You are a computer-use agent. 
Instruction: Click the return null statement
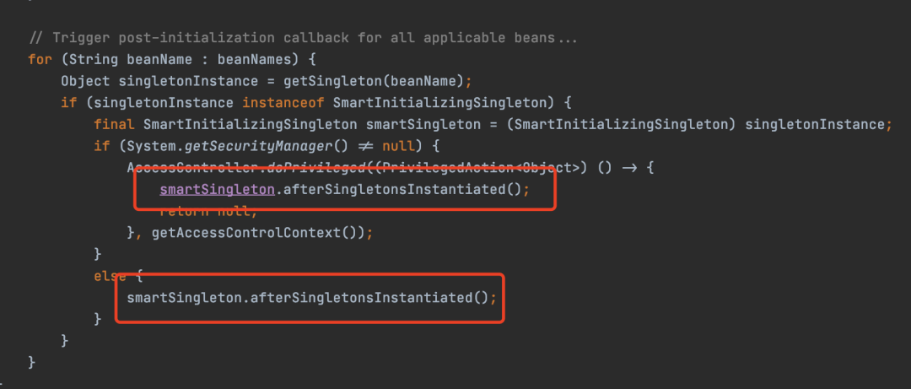click(208, 212)
